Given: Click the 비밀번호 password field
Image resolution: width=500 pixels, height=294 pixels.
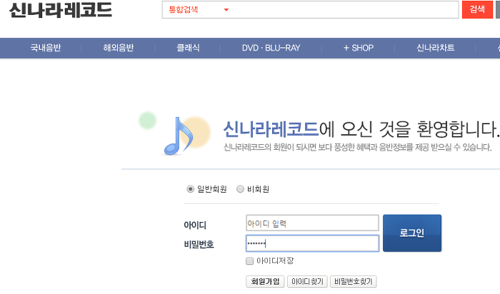Looking at the screenshot, I should coord(312,243).
